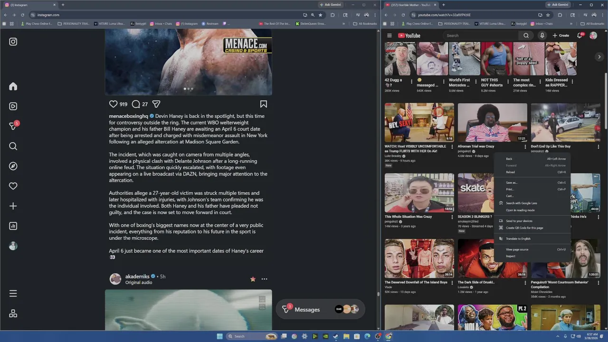The height and width of the screenshot is (342, 608).
Task: Open options for 'This Whole Situation Was Crazy'
Action: pyautogui.click(x=452, y=217)
